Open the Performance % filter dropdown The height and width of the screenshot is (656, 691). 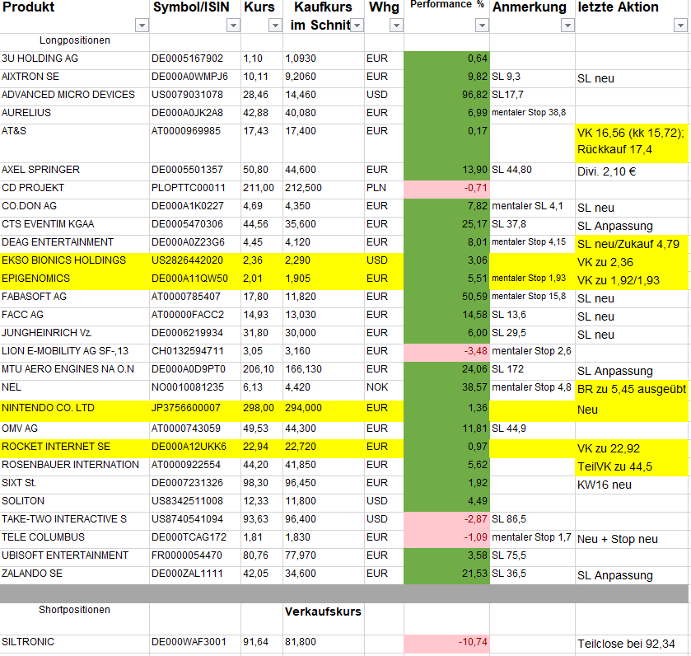(482, 26)
